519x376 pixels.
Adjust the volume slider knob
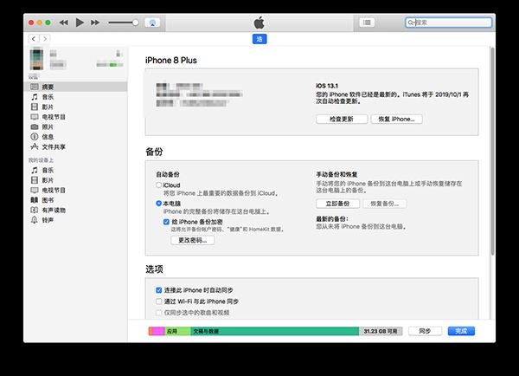tap(136, 23)
